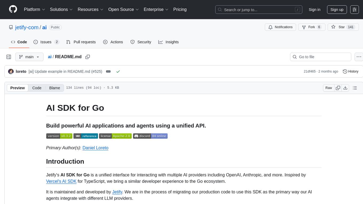Image resolution: width=363 pixels, height=204 pixels.
Task: Switch to the Insights tab
Action: (168, 42)
